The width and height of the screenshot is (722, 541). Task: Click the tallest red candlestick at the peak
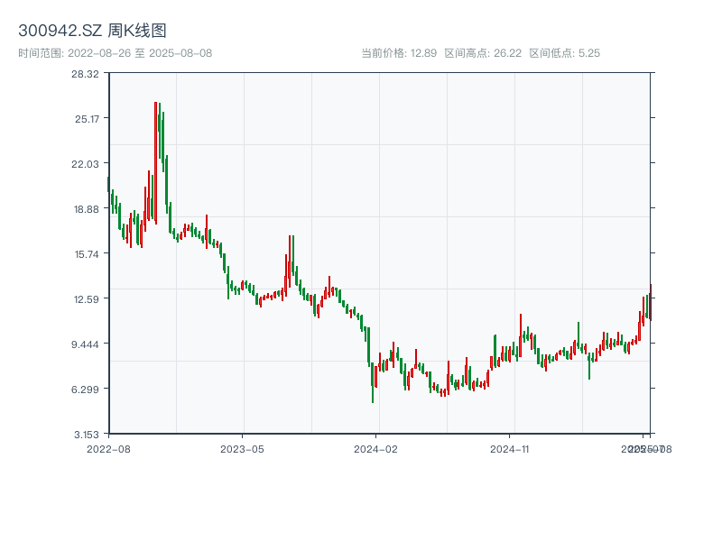click(155, 162)
